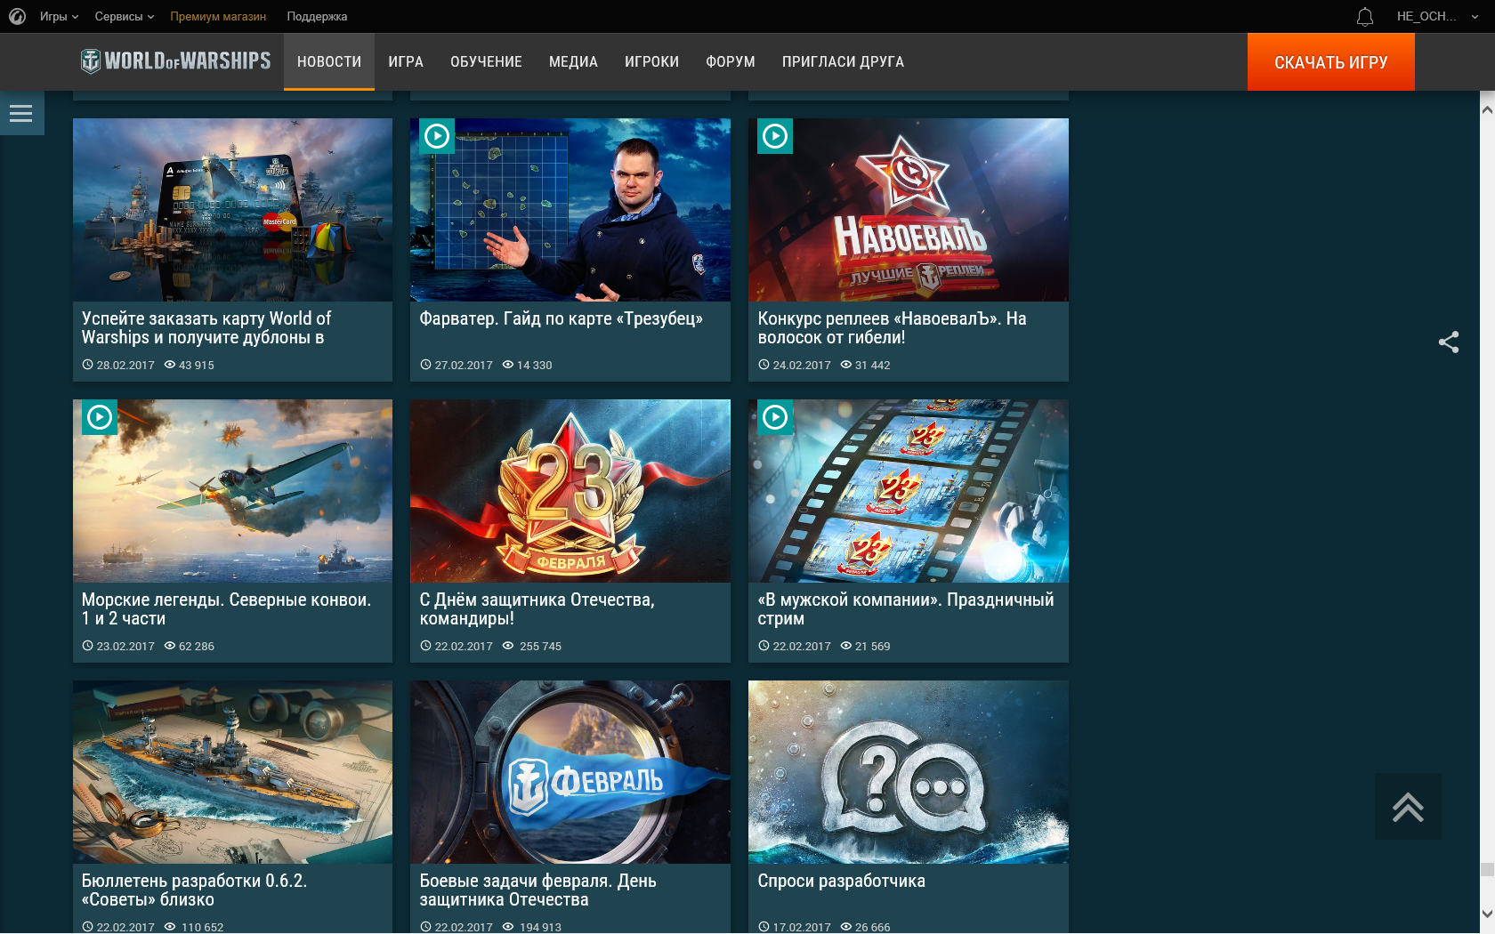The height and width of the screenshot is (934, 1495).
Task: Open article about ordering World of Warships card
Action: (x=206, y=327)
